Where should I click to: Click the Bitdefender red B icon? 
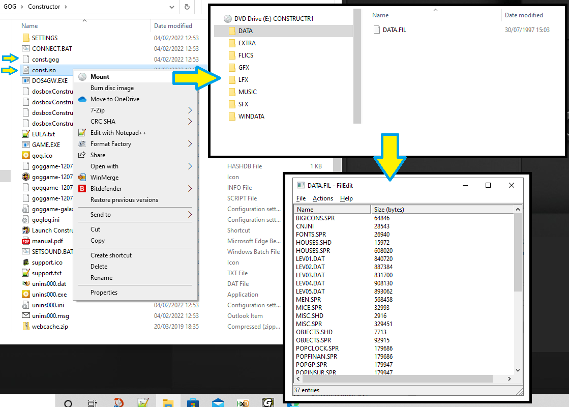[82, 189]
